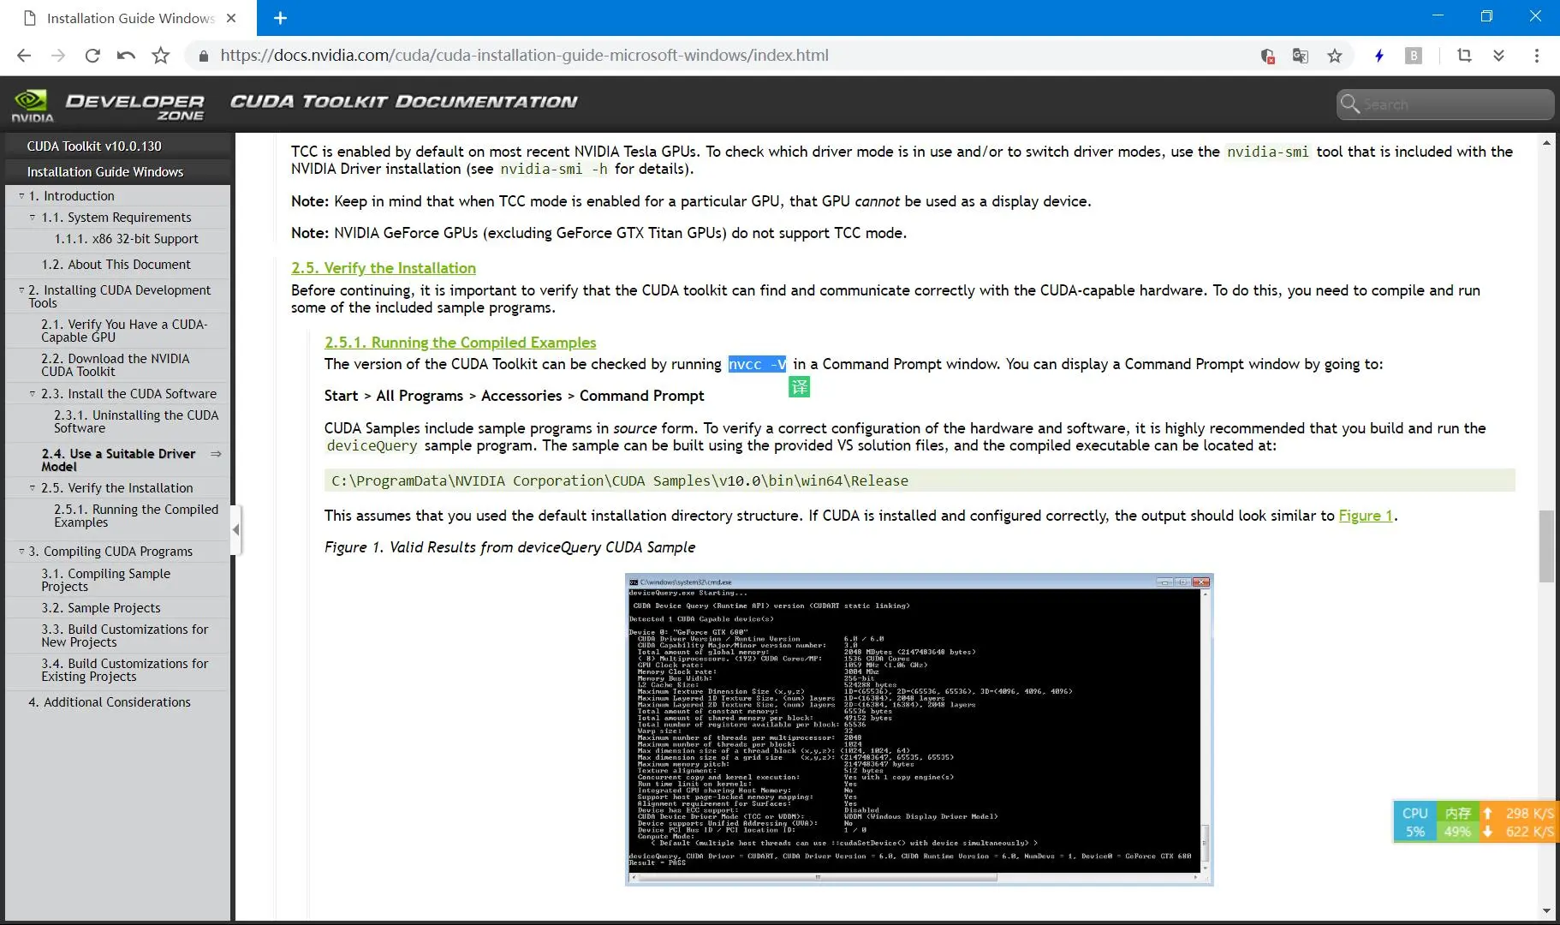
Task: Collapse the sidebar with the handle arrow
Action: tap(236, 529)
